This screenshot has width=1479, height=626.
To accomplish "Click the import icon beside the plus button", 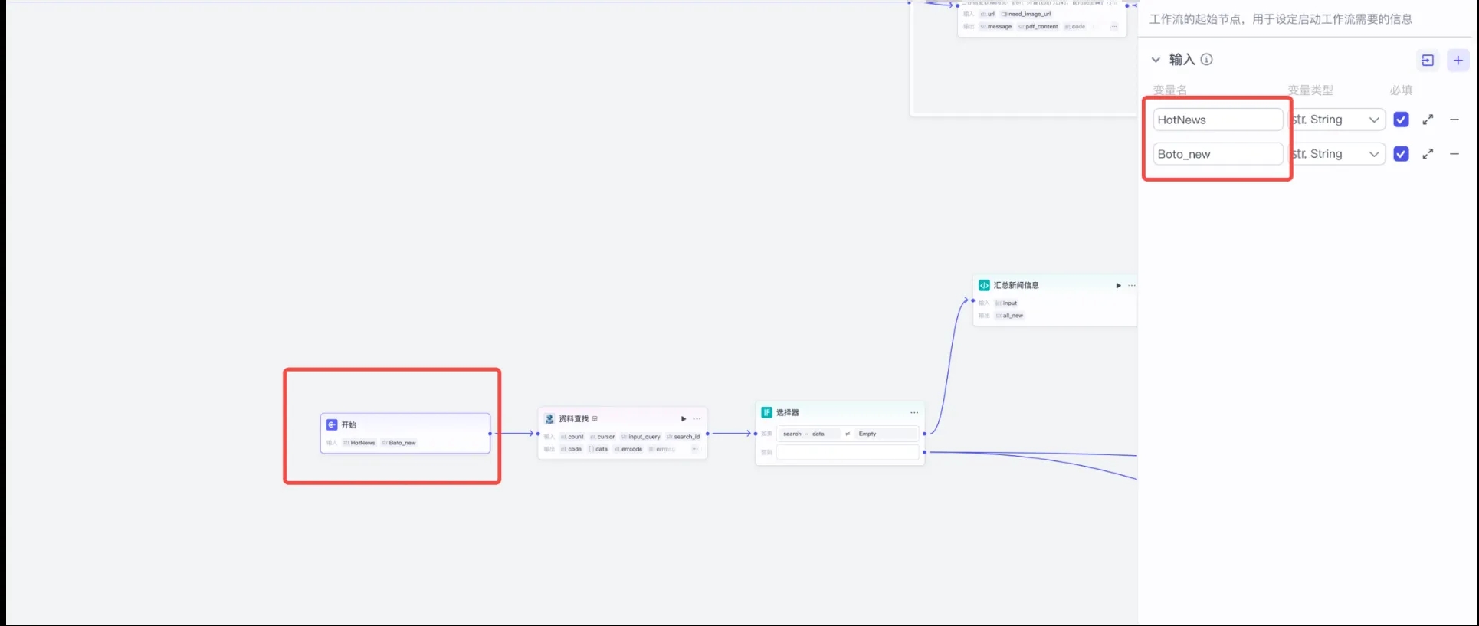I will pos(1428,61).
